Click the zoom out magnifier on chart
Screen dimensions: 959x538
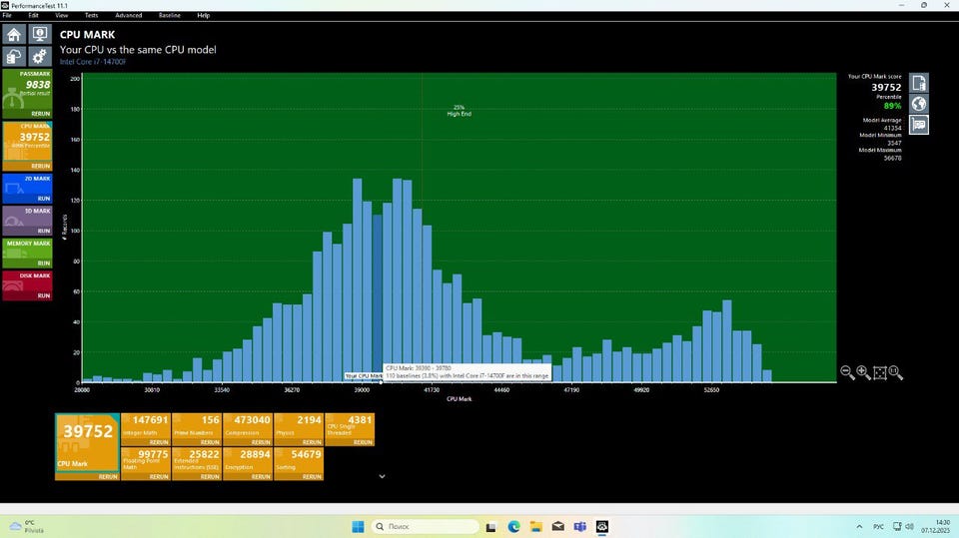click(847, 372)
